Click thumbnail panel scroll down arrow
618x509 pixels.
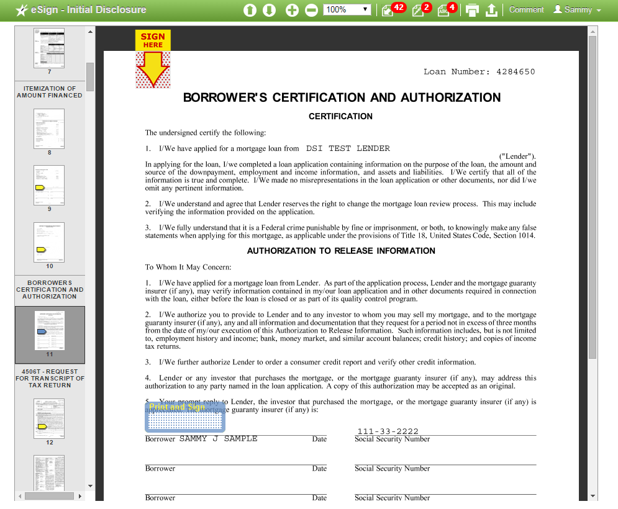90,486
